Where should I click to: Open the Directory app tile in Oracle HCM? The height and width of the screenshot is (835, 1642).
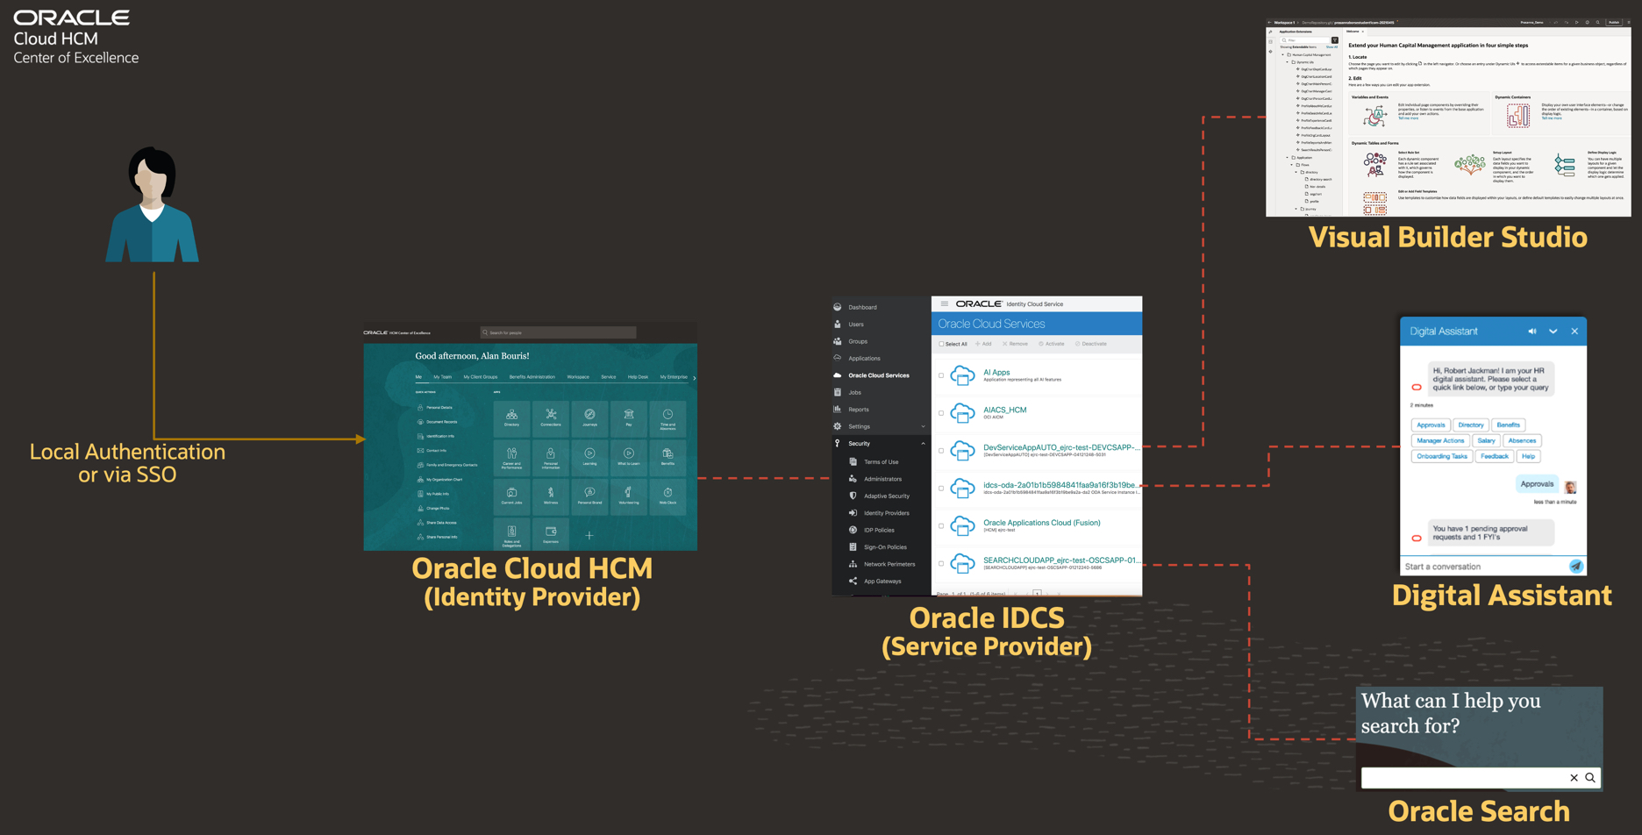point(511,417)
